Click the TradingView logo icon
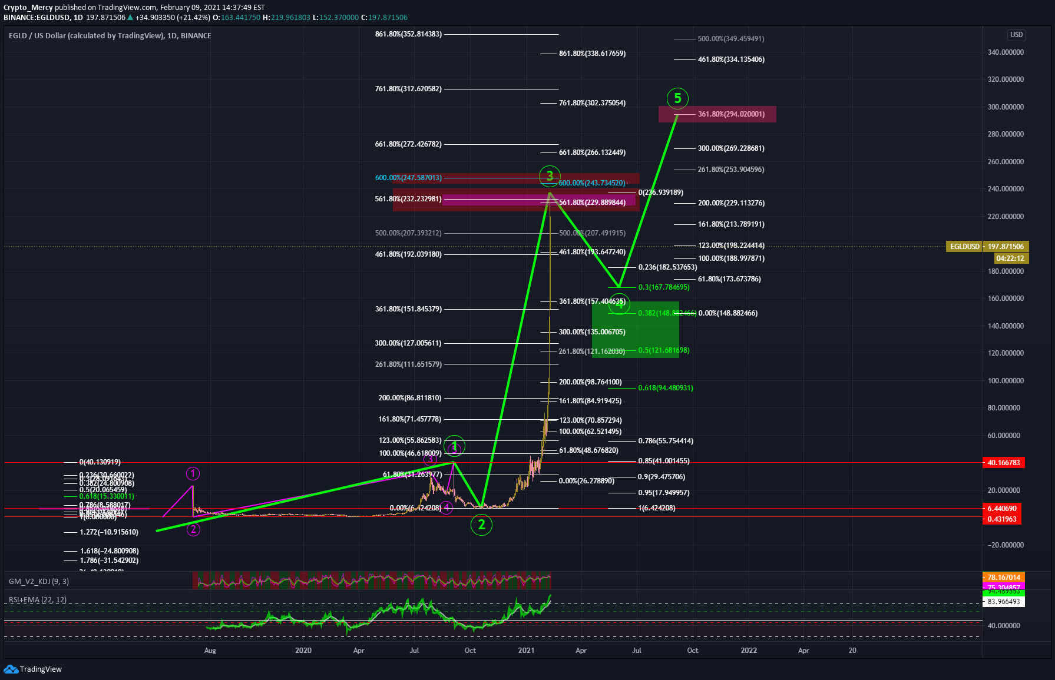 pos(11,669)
